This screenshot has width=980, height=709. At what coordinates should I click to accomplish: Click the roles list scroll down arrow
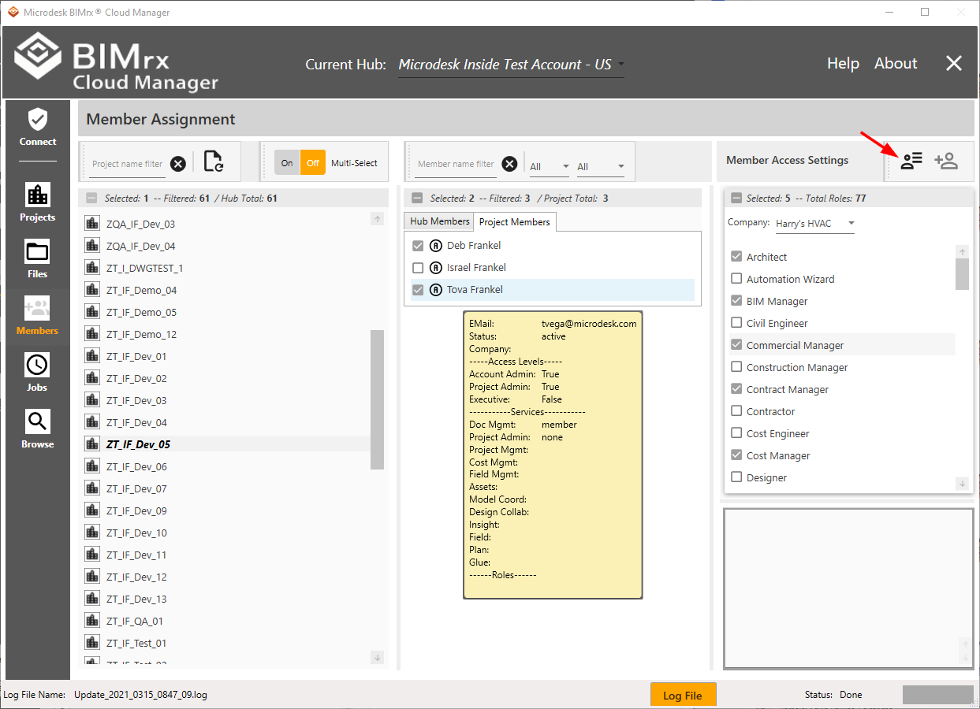coord(962,484)
